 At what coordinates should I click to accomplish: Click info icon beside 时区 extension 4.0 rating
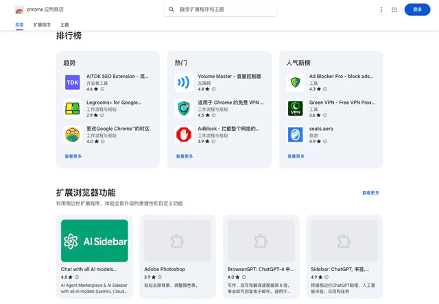[x=103, y=141]
